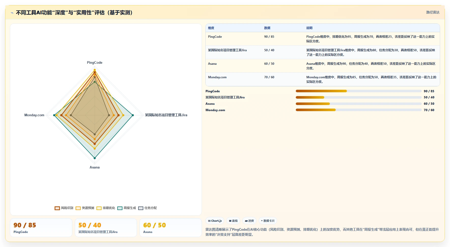Open the 60 / 50 Asana summary card
Viewport: 450px width, 247px height.
pyautogui.click(x=171, y=228)
